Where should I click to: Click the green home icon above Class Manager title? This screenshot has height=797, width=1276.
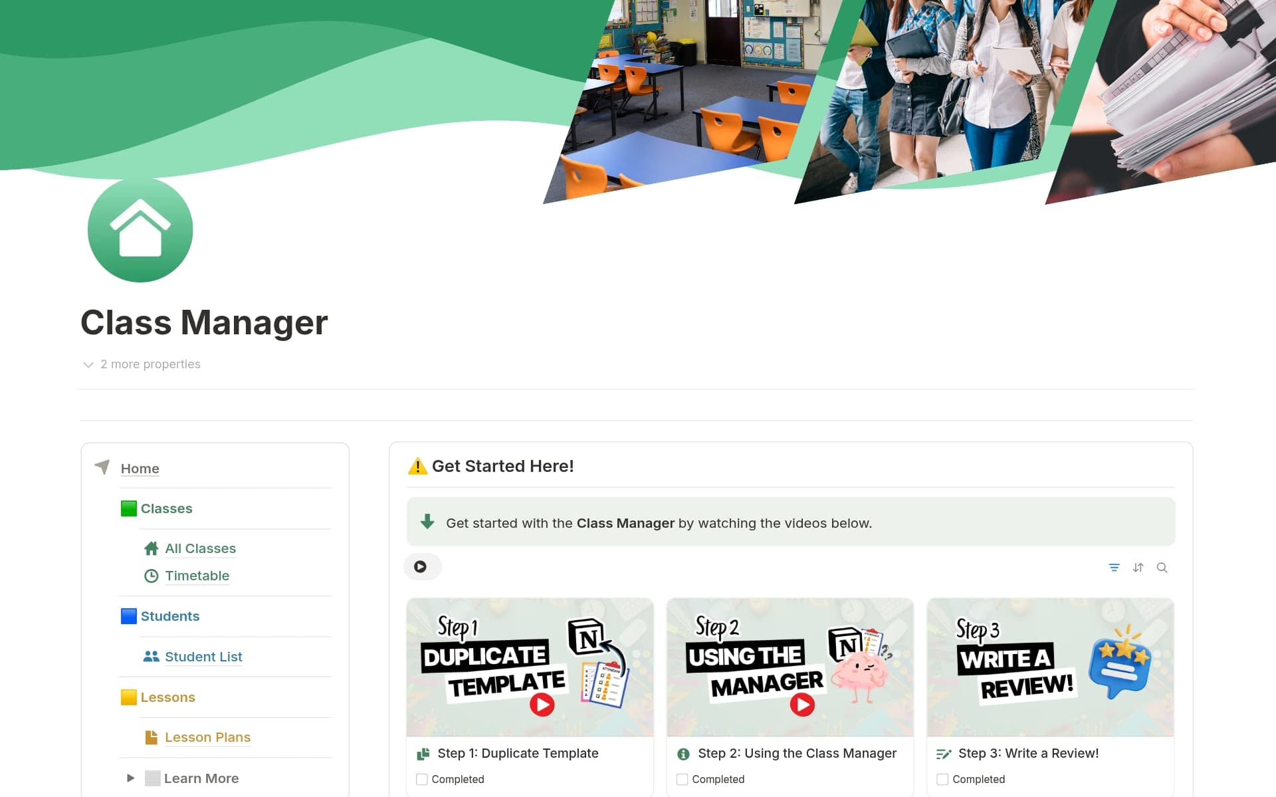point(140,229)
